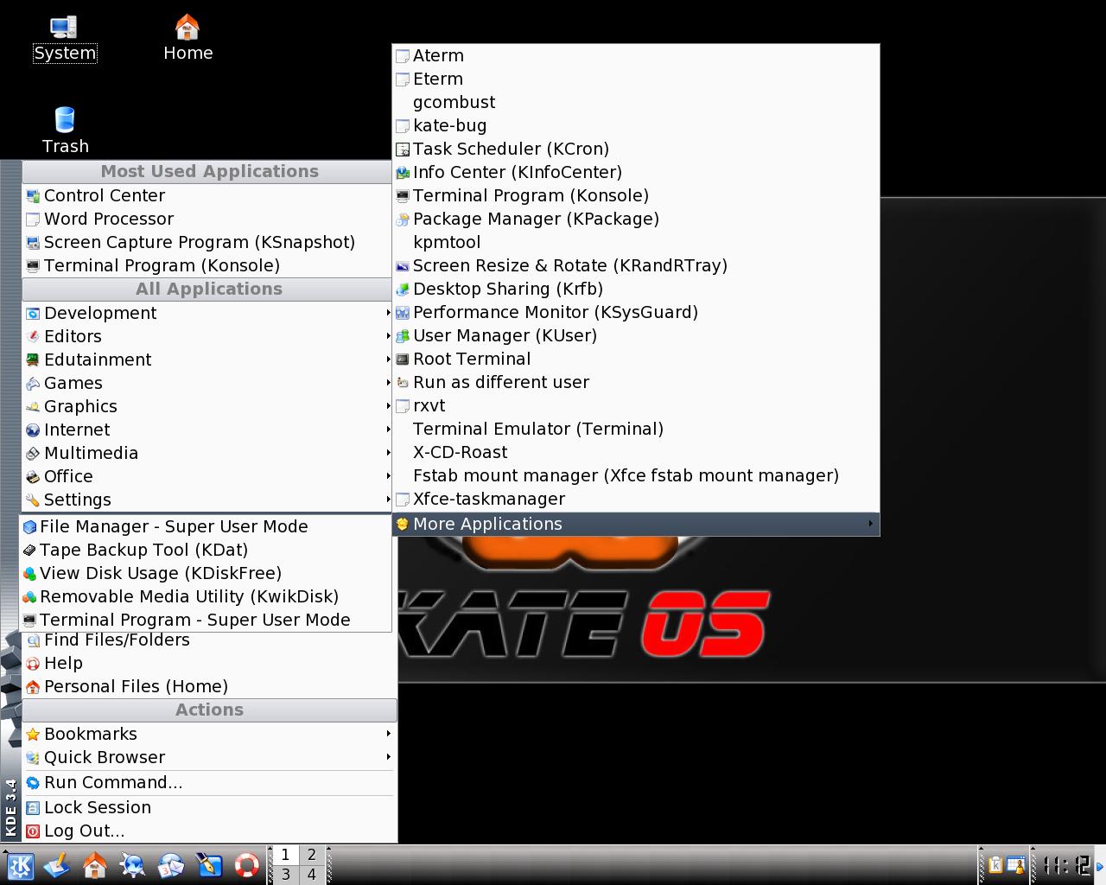Image resolution: width=1106 pixels, height=885 pixels.
Task: Select the Trash desktop icon
Action: 65,131
